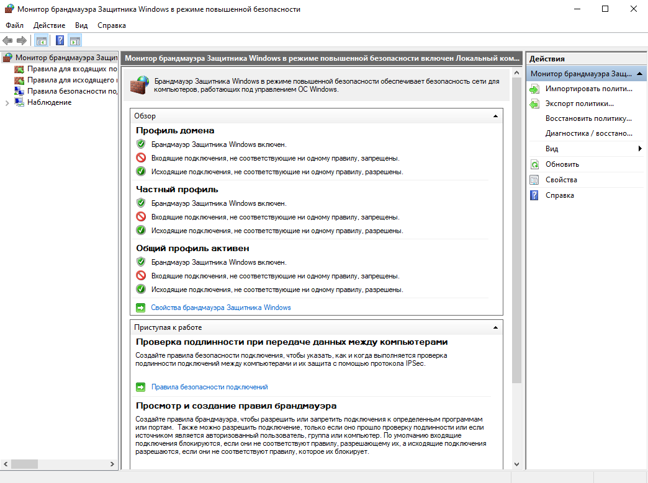Open the Справка menu in menu bar
The width and height of the screenshot is (648, 483).
click(x=112, y=25)
